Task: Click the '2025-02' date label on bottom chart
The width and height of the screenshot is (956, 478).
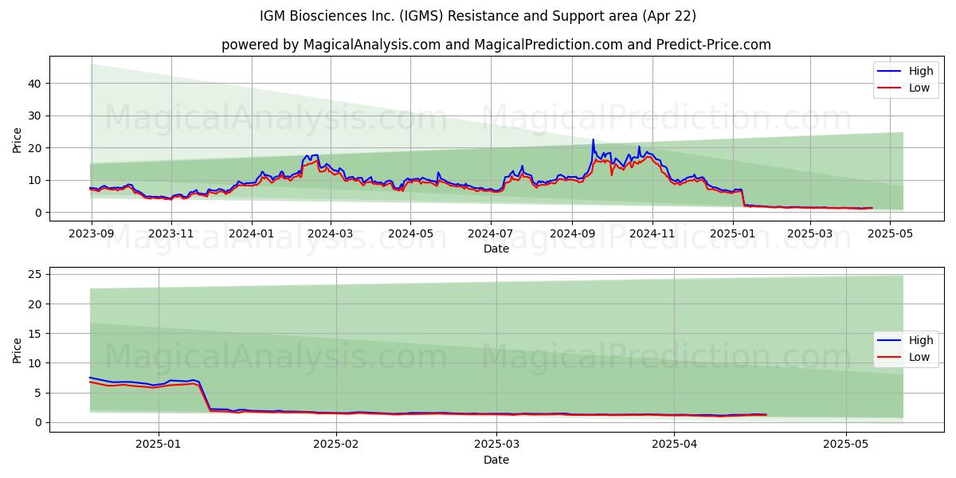Action: click(336, 445)
